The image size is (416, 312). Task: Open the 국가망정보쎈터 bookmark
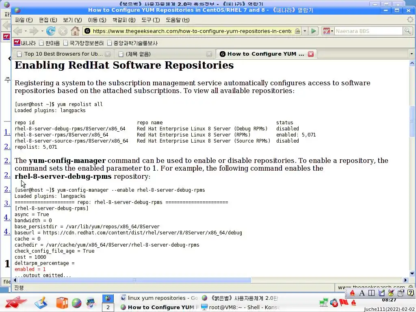pos(83,43)
